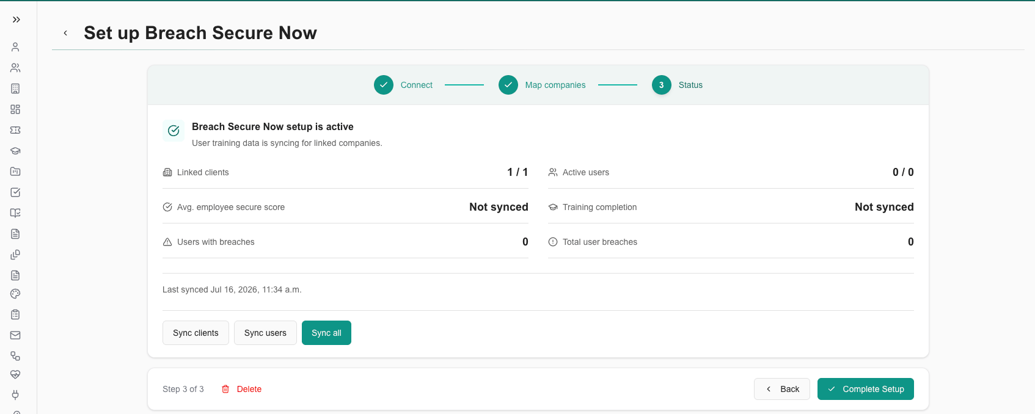Viewport: 1035px width, 414px height.
Task: Open the single user sidebar icon
Action: point(15,47)
